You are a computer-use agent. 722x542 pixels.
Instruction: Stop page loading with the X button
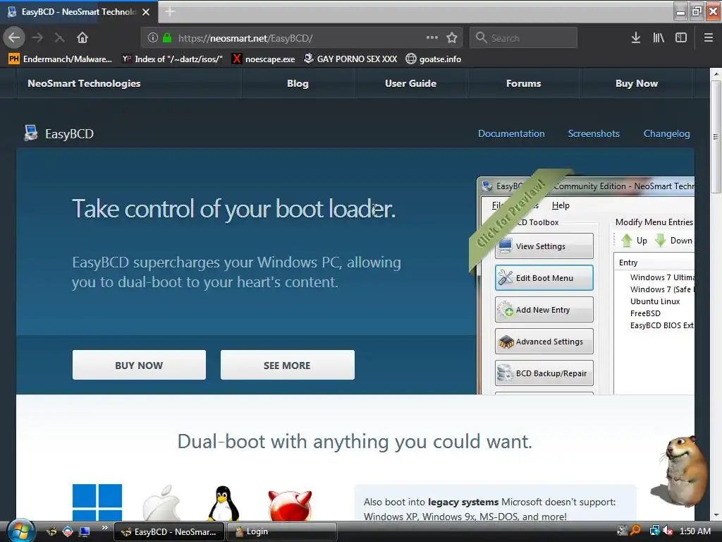[x=59, y=38]
